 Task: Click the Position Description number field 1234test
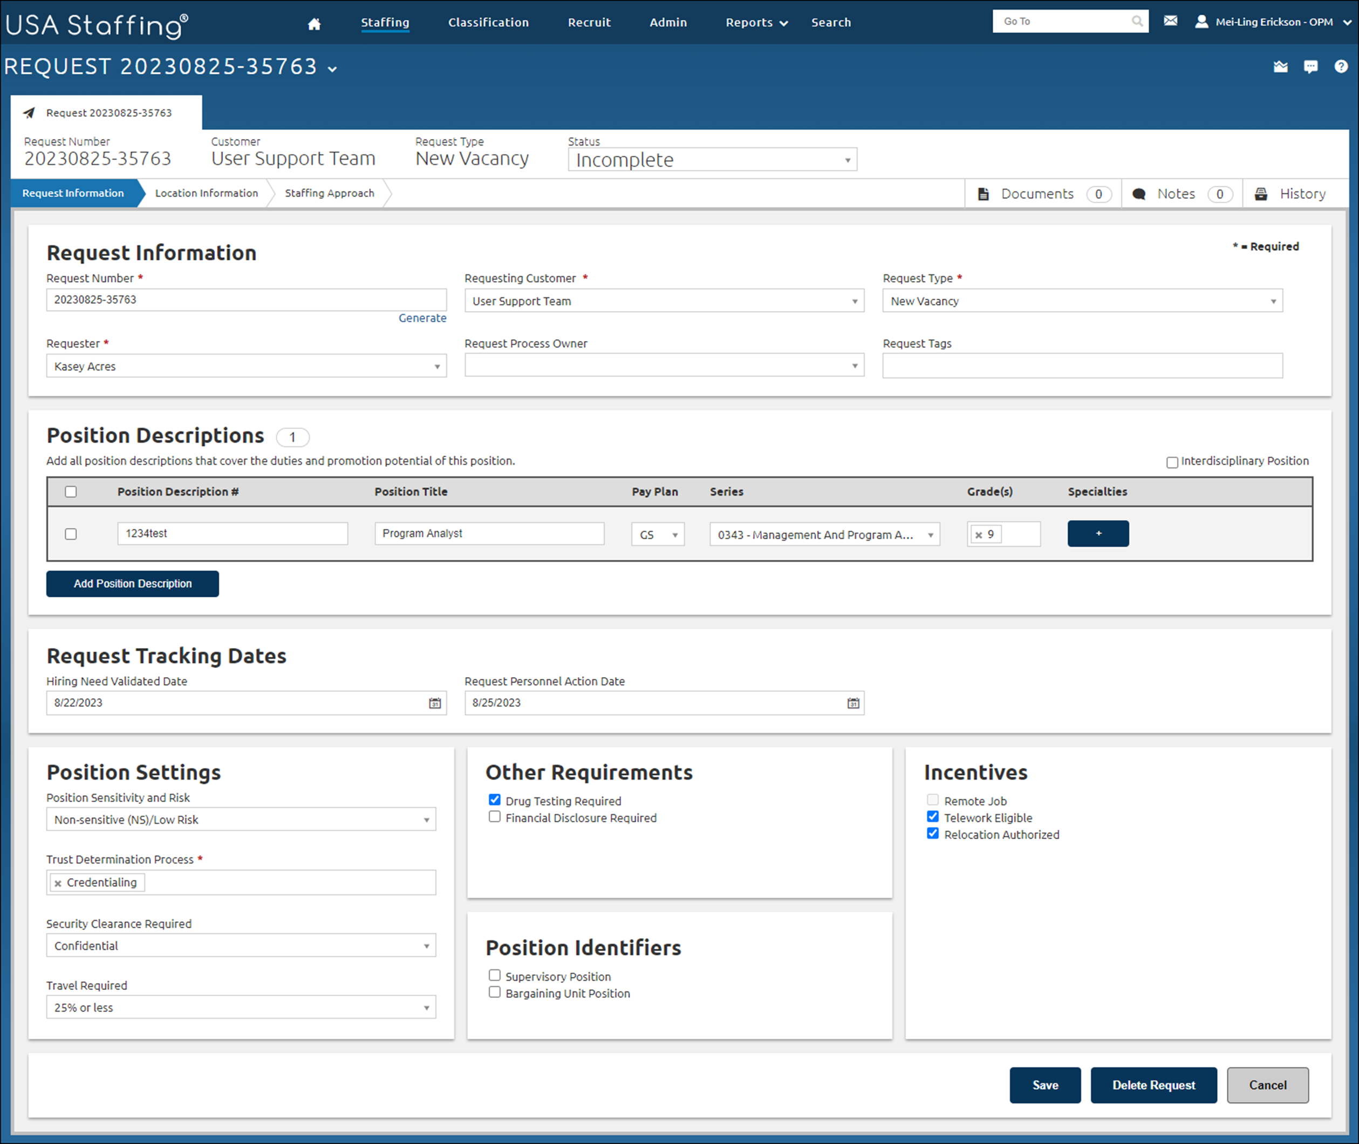tap(233, 534)
